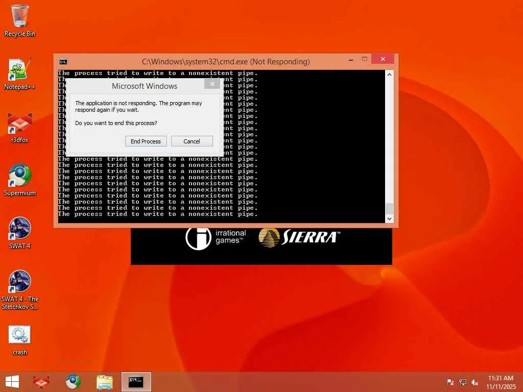Click the cmd.exe window system menu icon

pyautogui.click(x=63, y=62)
